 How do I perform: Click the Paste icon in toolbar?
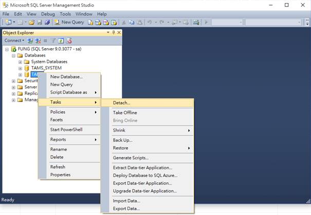pos(140,22)
